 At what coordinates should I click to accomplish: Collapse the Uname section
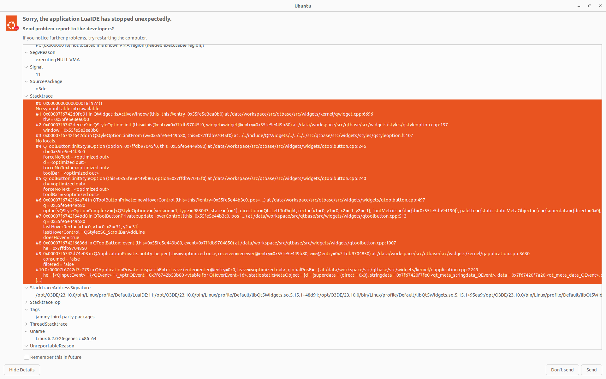click(x=27, y=331)
